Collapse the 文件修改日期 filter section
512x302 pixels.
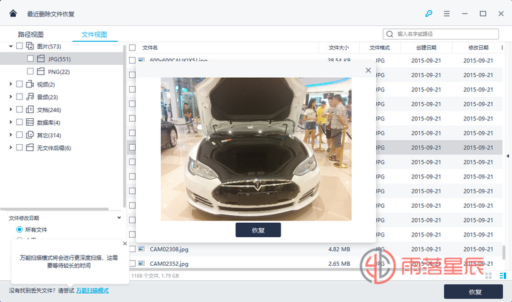119,218
